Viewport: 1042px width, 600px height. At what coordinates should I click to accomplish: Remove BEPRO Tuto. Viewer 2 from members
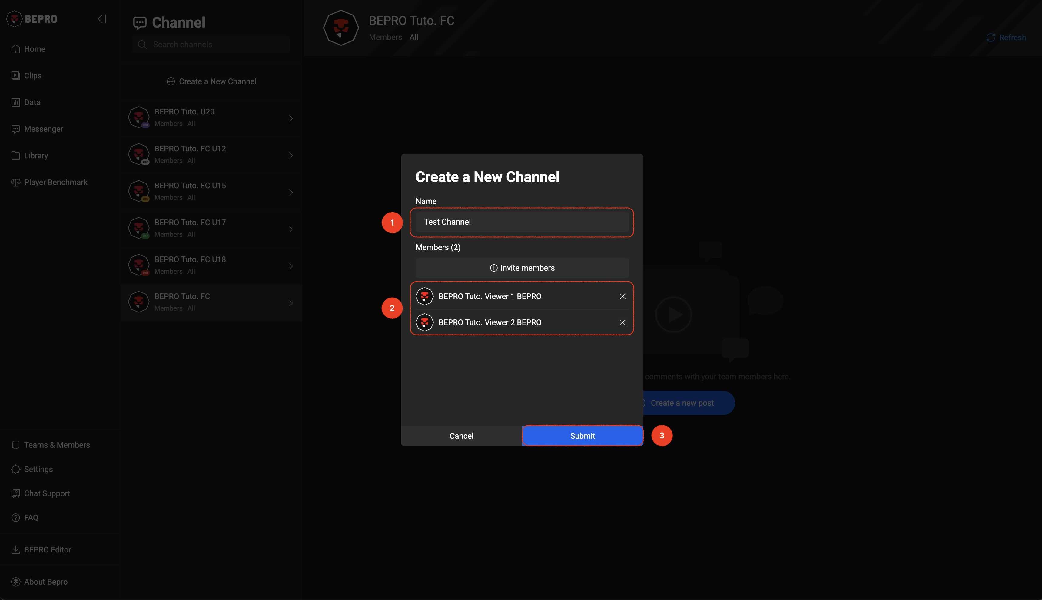623,322
